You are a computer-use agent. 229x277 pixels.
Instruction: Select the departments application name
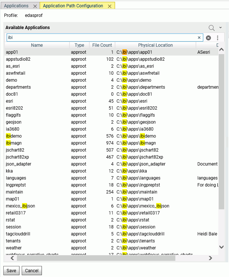coord(18,87)
